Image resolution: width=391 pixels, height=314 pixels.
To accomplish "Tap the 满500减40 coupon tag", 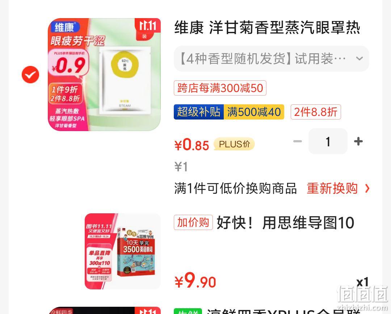I will click(254, 112).
